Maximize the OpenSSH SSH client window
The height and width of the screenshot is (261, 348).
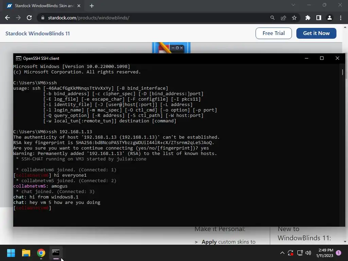322,58
